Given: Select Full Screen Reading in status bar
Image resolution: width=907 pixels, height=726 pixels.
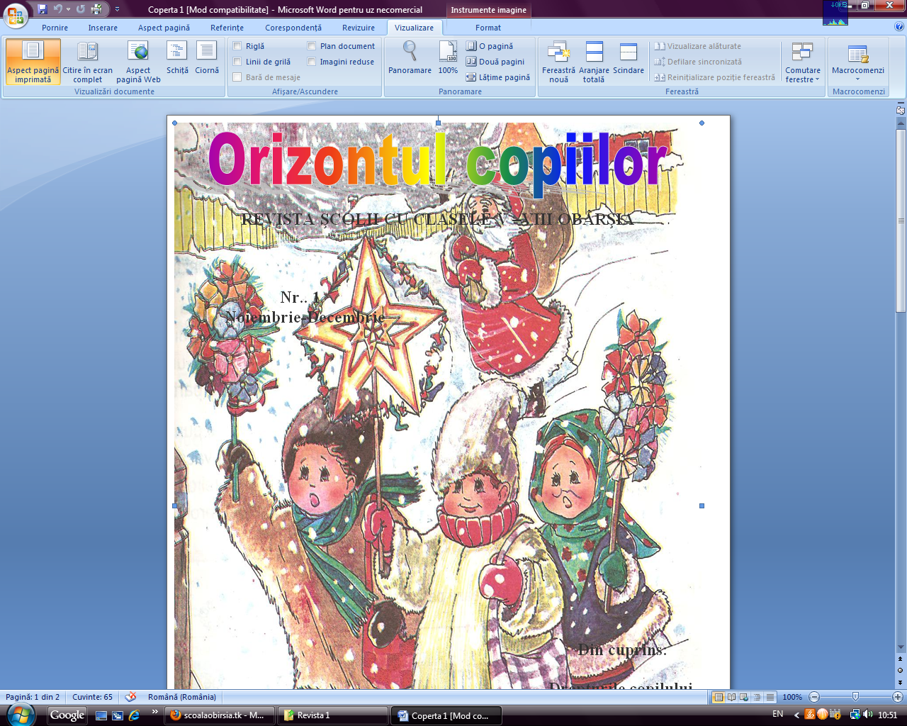Looking at the screenshot, I should coord(732,697).
